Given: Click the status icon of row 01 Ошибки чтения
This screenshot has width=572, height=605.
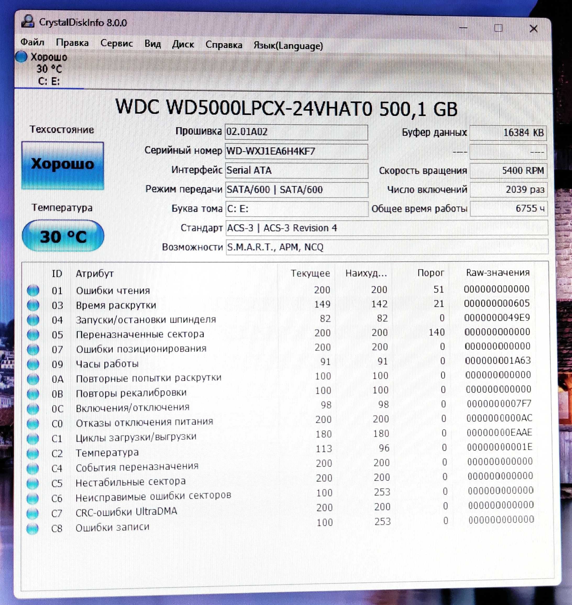Looking at the screenshot, I should [33, 290].
